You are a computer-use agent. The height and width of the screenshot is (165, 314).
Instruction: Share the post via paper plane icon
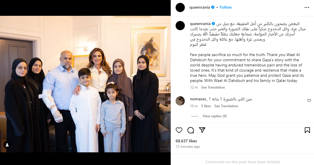(202, 130)
